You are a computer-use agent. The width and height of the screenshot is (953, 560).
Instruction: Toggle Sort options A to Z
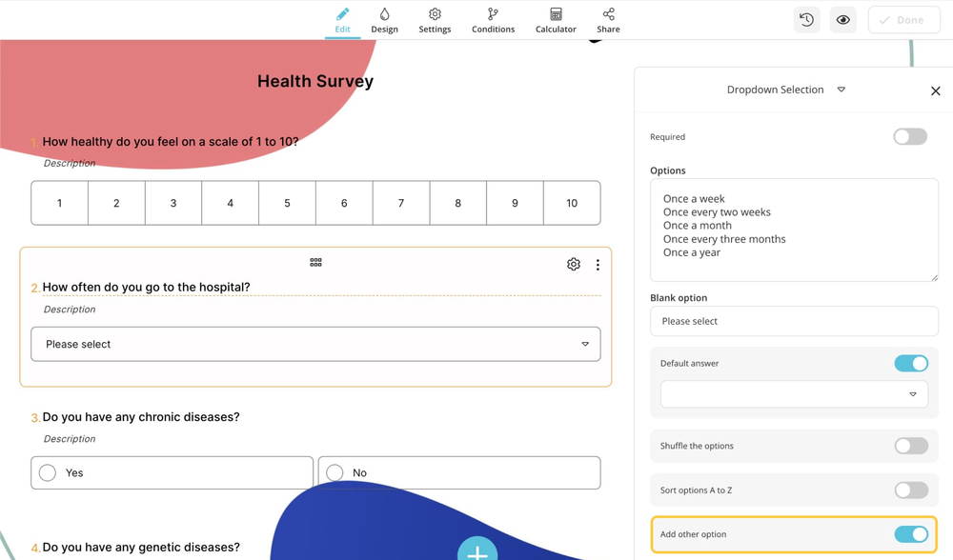pyautogui.click(x=910, y=490)
